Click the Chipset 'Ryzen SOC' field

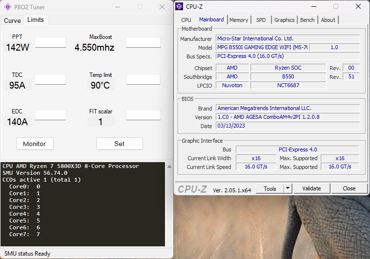[x=288, y=68]
